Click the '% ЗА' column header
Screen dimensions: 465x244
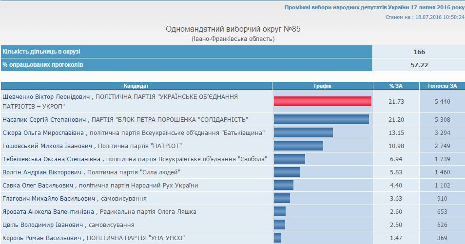point(396,86)
